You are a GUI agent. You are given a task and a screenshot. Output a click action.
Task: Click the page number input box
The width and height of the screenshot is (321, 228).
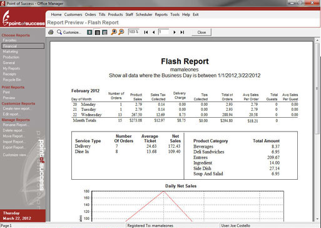163,32
